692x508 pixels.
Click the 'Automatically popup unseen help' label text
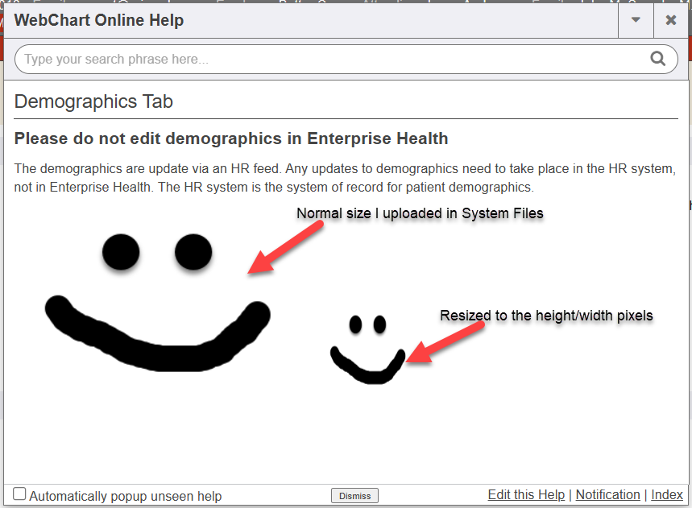[126, 496]
